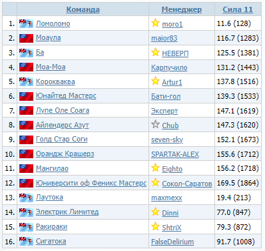
Task: Click the gold star next to Сокол-Саратов
Action: (155, 182)
